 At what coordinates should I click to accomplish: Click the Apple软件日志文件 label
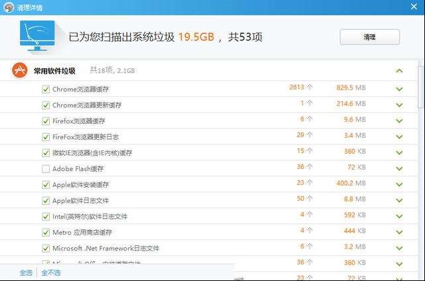point(80,201)
